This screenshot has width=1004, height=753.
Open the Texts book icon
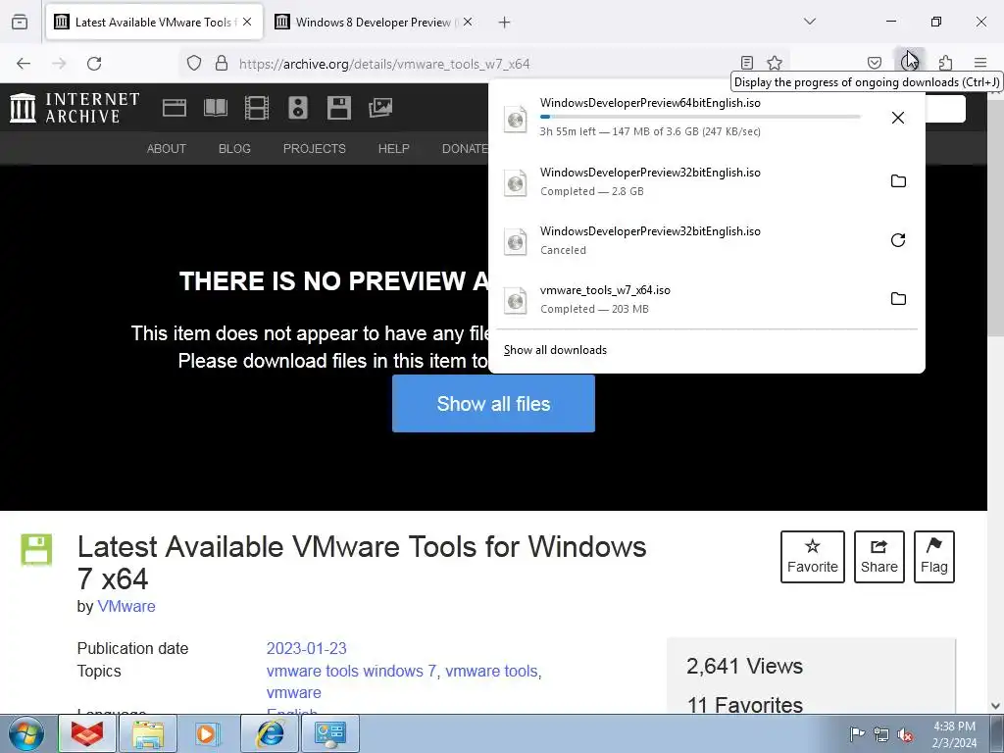pyautogui.click(x=215, y=108)
